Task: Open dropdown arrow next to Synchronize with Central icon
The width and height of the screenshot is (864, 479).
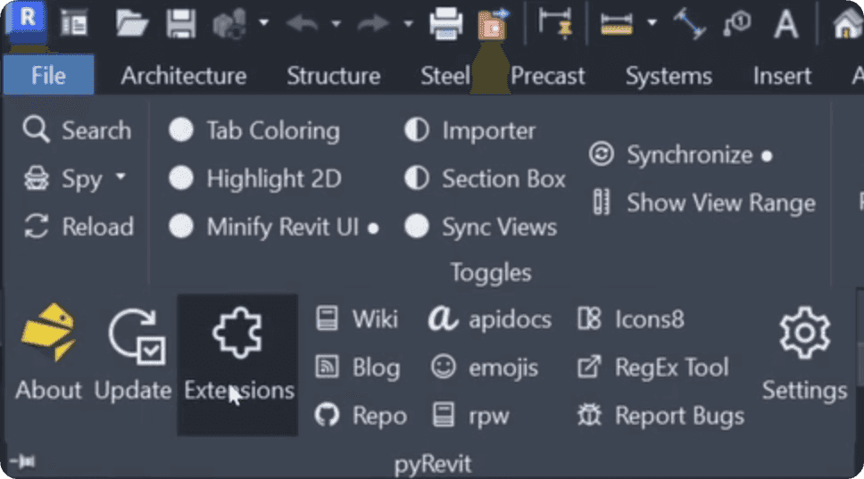Action: coord(264,23)
